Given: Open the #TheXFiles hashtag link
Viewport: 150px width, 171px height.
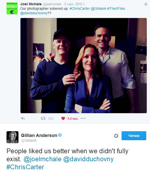Looking at the screenshot, I should tap(116, 9).
